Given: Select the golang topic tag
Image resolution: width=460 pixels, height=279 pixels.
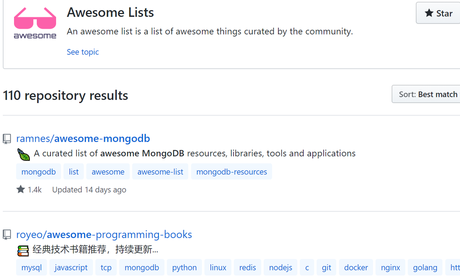Looking at the screenshot, I should coord(425,268).
